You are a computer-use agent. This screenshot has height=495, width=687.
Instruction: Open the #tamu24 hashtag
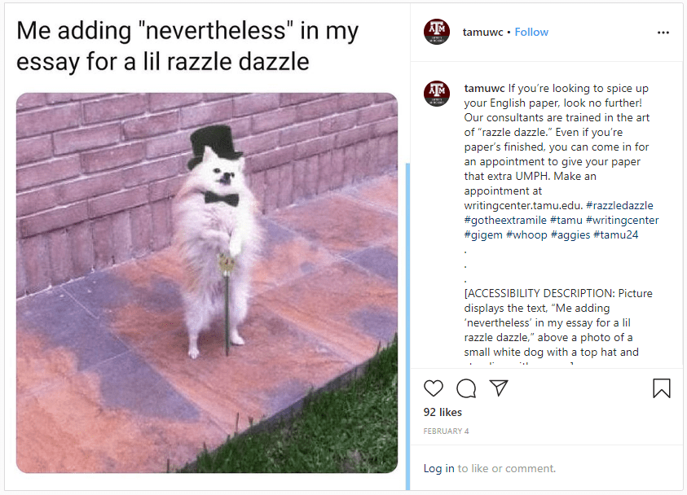click(x=615, y=234)
